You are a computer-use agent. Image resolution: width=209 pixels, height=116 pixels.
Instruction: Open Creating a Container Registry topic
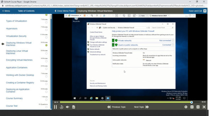pos(20,83)
